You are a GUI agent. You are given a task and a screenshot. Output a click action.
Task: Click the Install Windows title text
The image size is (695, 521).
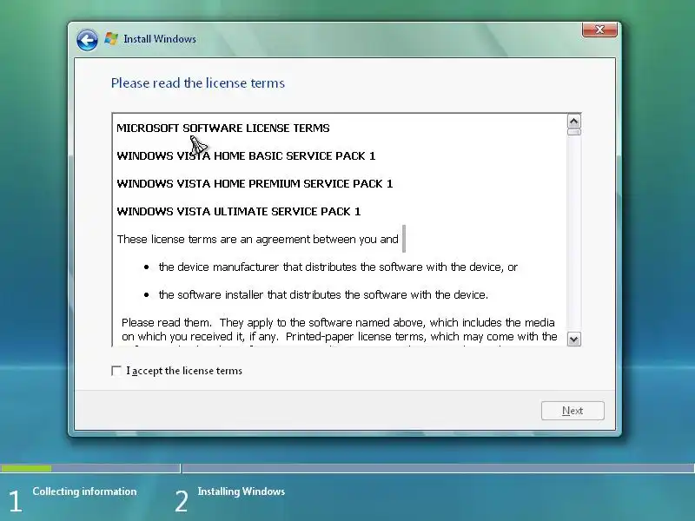(160, 39)
